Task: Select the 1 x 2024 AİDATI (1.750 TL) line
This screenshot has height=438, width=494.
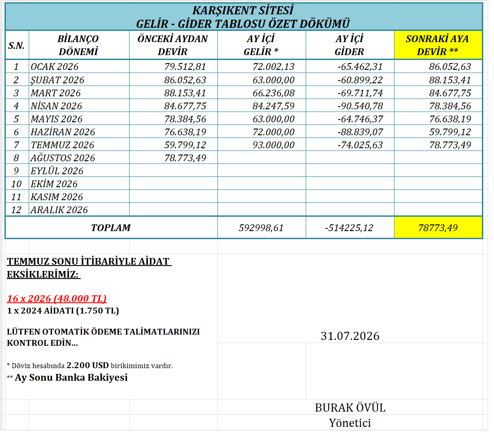Action: tap(63, 310)
